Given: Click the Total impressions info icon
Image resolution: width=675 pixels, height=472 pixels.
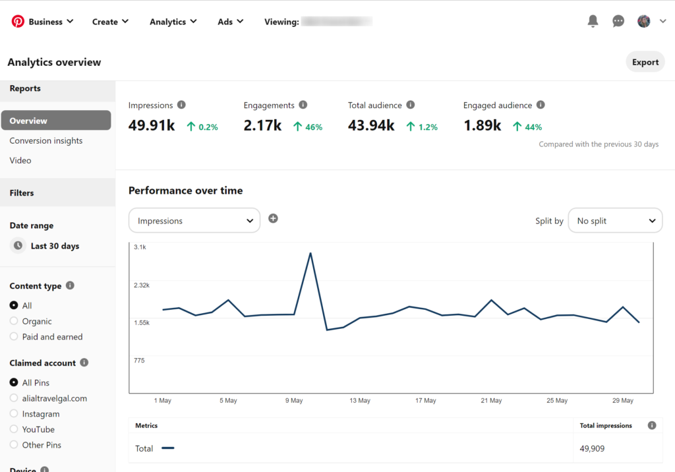Looking at the screenshot, I should click(652, 425).
